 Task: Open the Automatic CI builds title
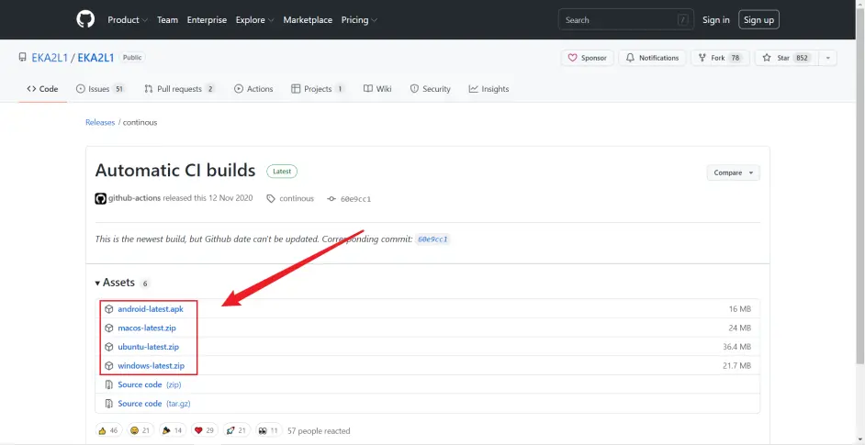pos(175,171)
